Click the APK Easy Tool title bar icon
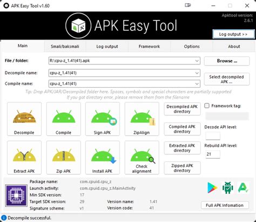Image resolution: width=256 pixels, height=222 pixels. (x=6, y=6)
